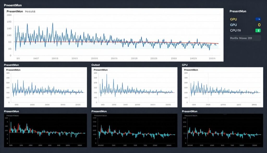Toggle the blue GPU switch on
The image size is (267, 153).
click(258, 19)
